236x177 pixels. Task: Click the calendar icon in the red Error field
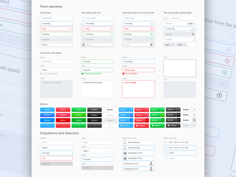[84, 29]
